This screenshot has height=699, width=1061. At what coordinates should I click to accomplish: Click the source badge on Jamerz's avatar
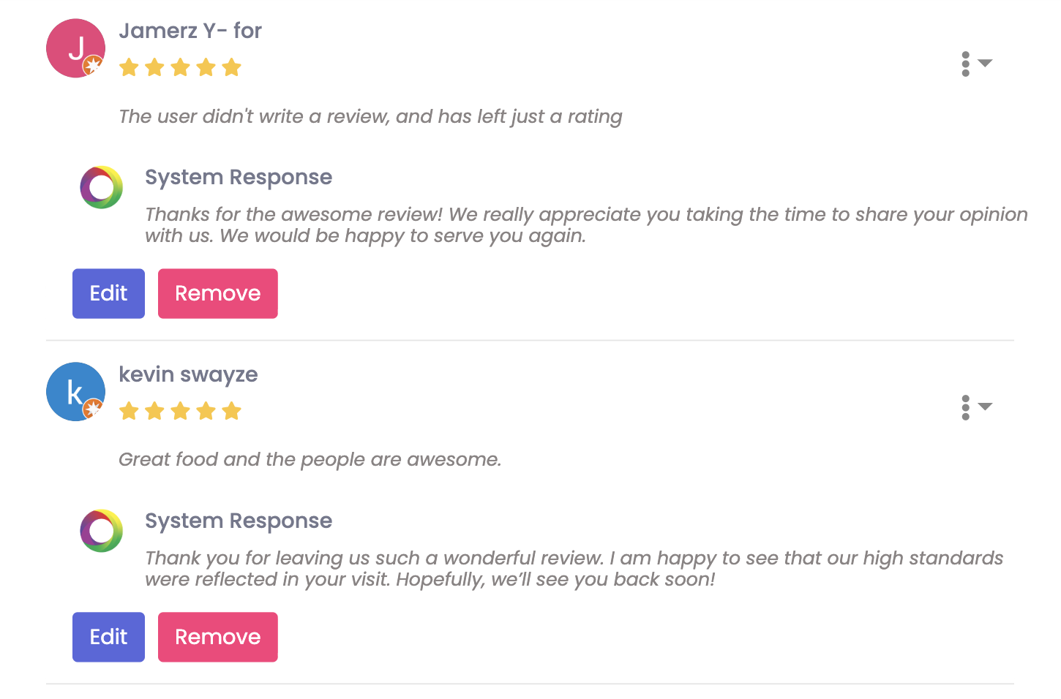[x=93, y=66]
